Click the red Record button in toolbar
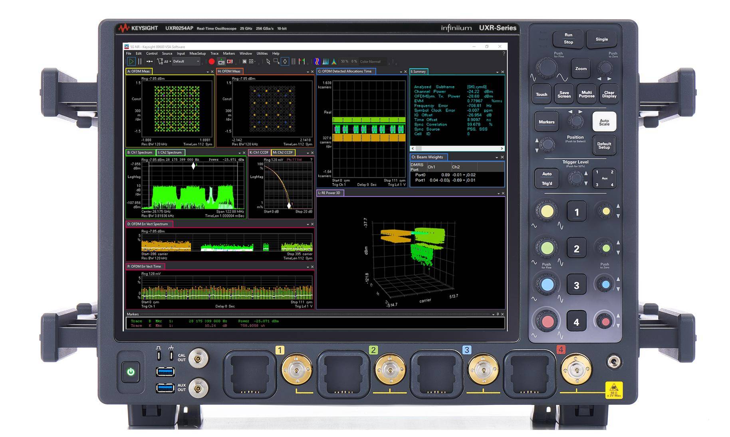730x437 pixels. click(x=212, y=61)
